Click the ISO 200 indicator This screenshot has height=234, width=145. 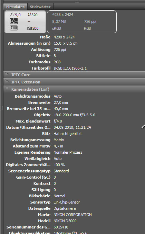[33, 28]
